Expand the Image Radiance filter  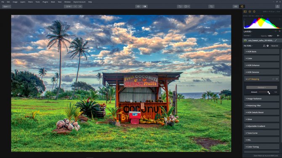tap(262, 99)
